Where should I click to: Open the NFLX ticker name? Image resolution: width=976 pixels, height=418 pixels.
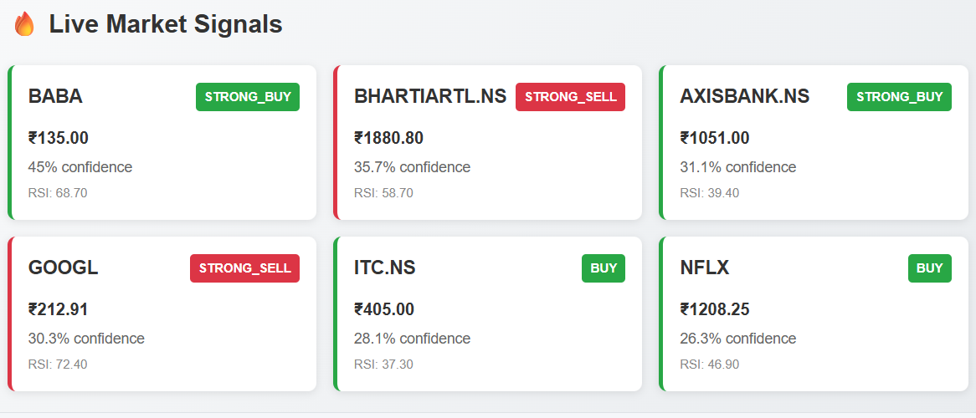pyautogui.click(x=705, y=268)
